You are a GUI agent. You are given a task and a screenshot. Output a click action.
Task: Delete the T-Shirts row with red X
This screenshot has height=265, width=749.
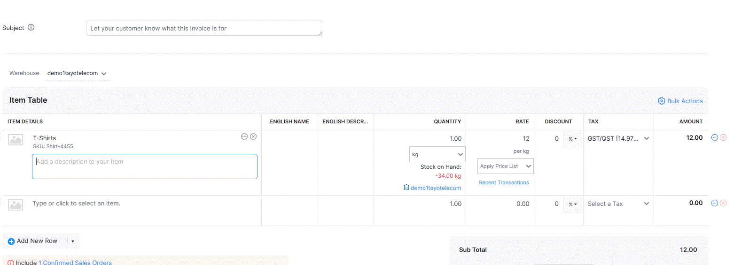[723, 137]
